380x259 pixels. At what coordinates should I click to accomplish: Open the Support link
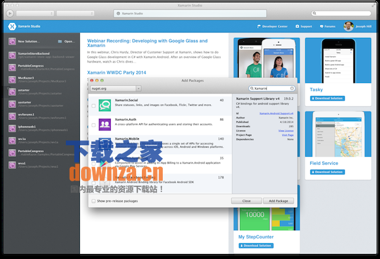point(303,27)
